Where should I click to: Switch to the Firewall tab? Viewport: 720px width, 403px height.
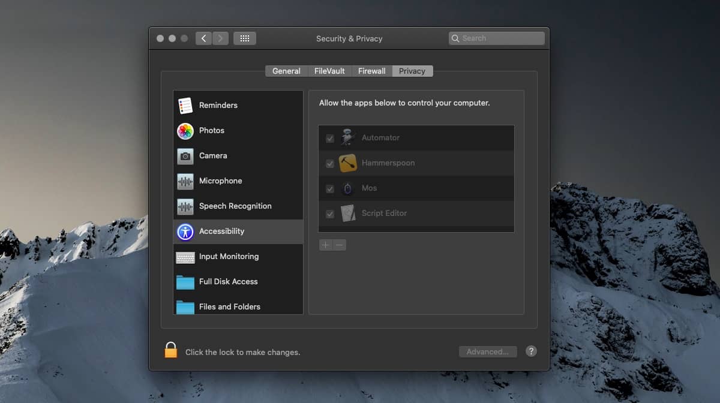372,71
